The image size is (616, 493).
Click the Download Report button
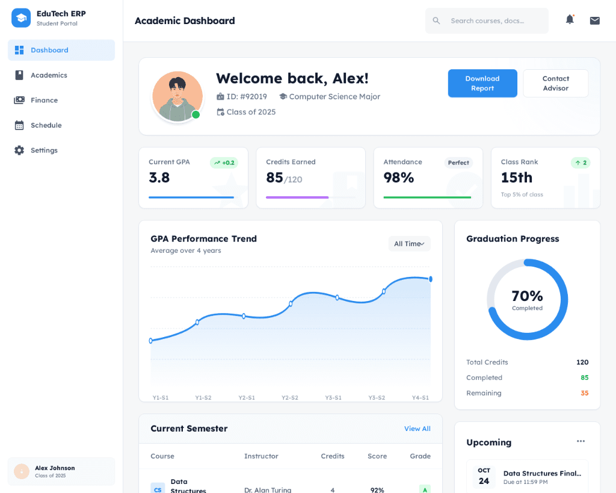tap(482, 83)
